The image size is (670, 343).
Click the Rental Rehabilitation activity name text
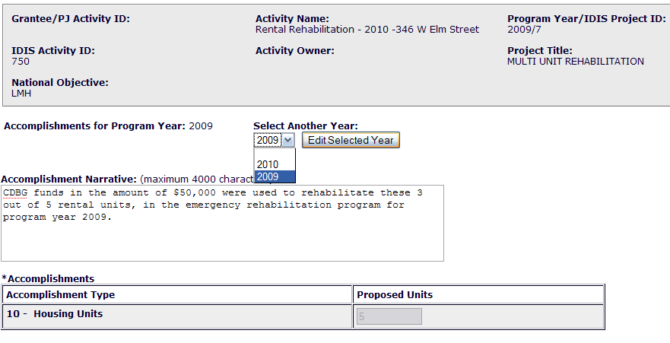367,30
